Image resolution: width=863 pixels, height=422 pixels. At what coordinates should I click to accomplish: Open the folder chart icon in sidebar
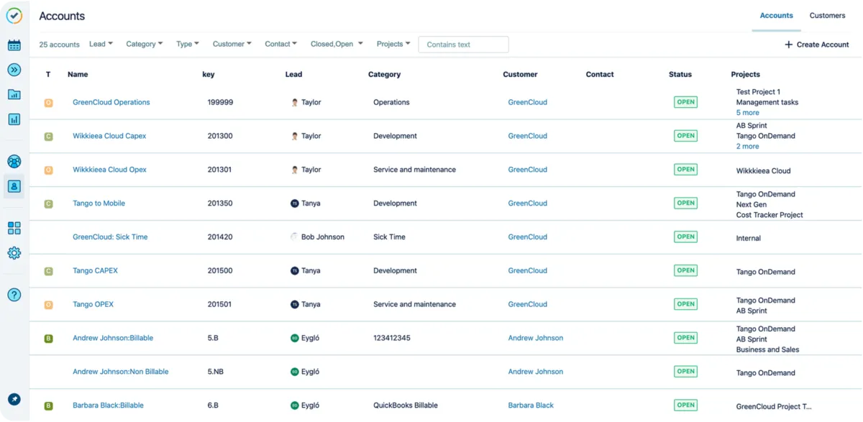coord(14,94)
